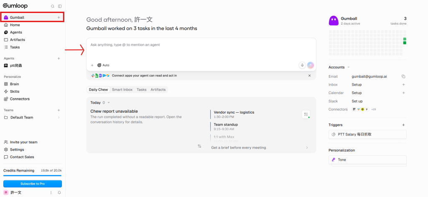
Task: Add a team via Teams plus icon
Action: click(59, 110)
